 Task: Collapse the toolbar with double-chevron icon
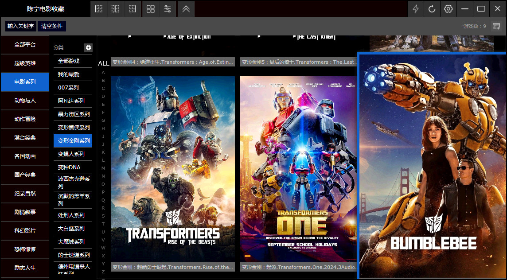click(186, 9)
